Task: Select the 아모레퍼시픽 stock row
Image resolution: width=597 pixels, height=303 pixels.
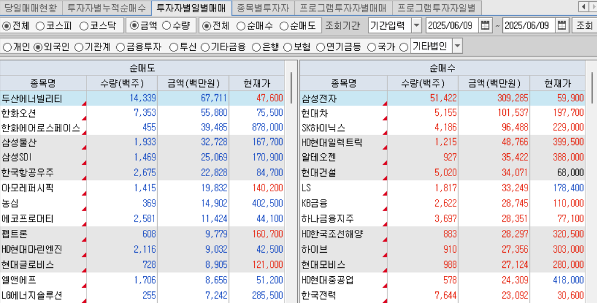Action: [x=143, y=188]
